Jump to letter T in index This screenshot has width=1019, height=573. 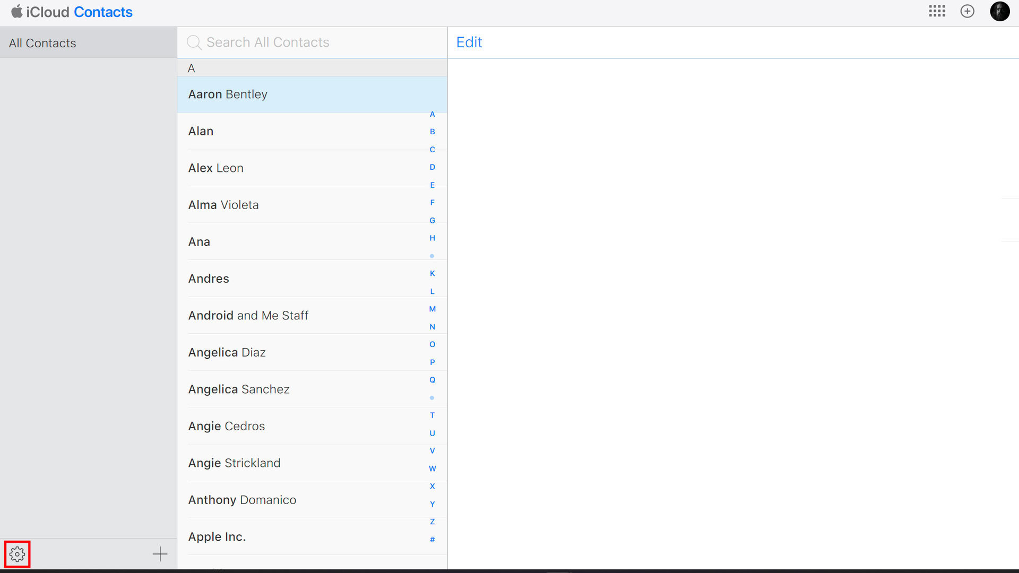coord(432,415)
